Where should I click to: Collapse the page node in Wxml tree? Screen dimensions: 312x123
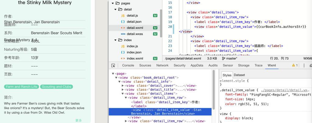coord(113,74)
